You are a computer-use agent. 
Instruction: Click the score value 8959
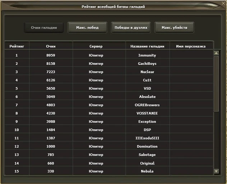point(51,55)
